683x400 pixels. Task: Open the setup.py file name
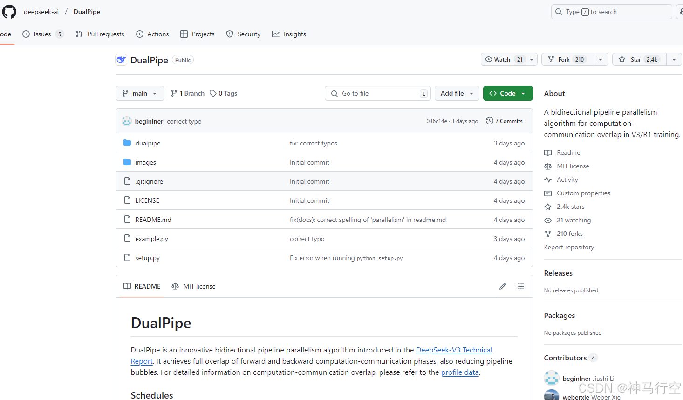147,258
